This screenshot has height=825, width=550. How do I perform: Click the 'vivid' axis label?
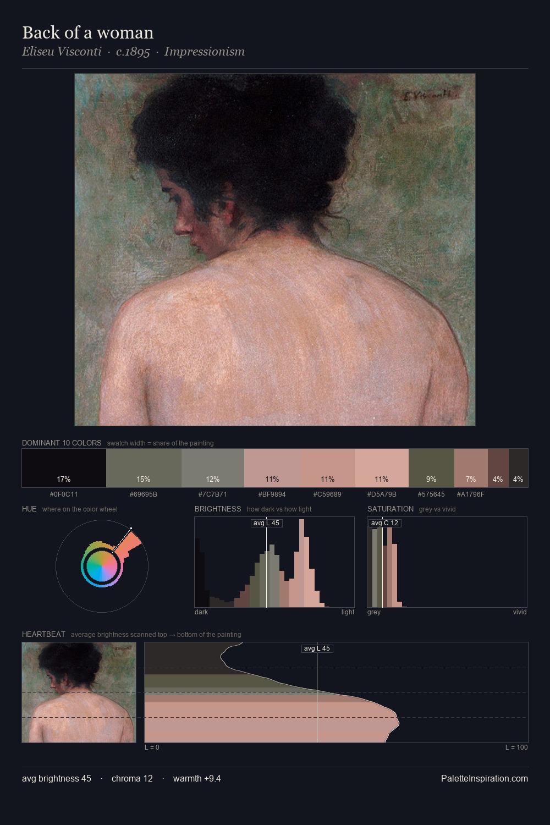(520, 612)
